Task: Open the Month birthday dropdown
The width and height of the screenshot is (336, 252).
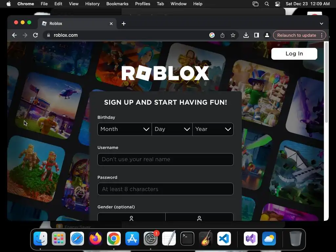Action: tap(124, 129)
